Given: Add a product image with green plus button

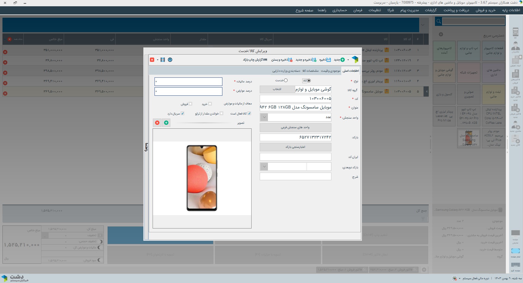Looking at the screenshot, I should point(166,123).
